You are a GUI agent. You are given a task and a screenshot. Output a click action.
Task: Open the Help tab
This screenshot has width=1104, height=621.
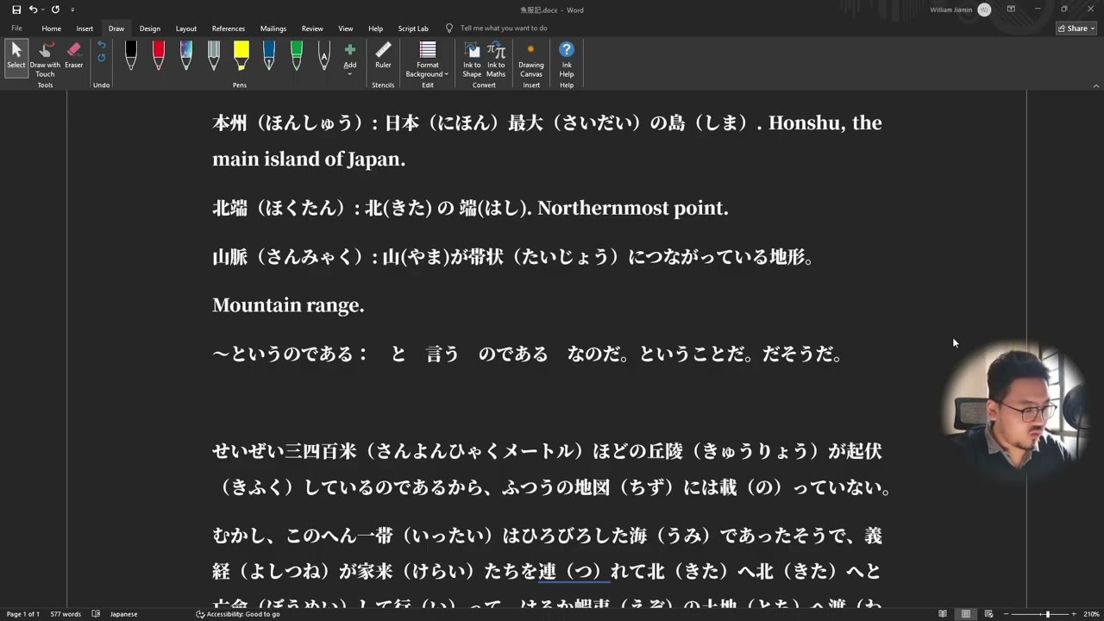pyautogui.click(x=376, y=28)
